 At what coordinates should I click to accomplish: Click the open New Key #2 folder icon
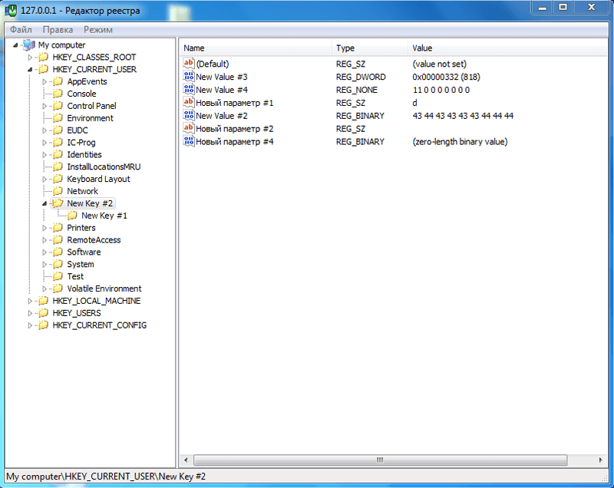click(x=58, y=203)
